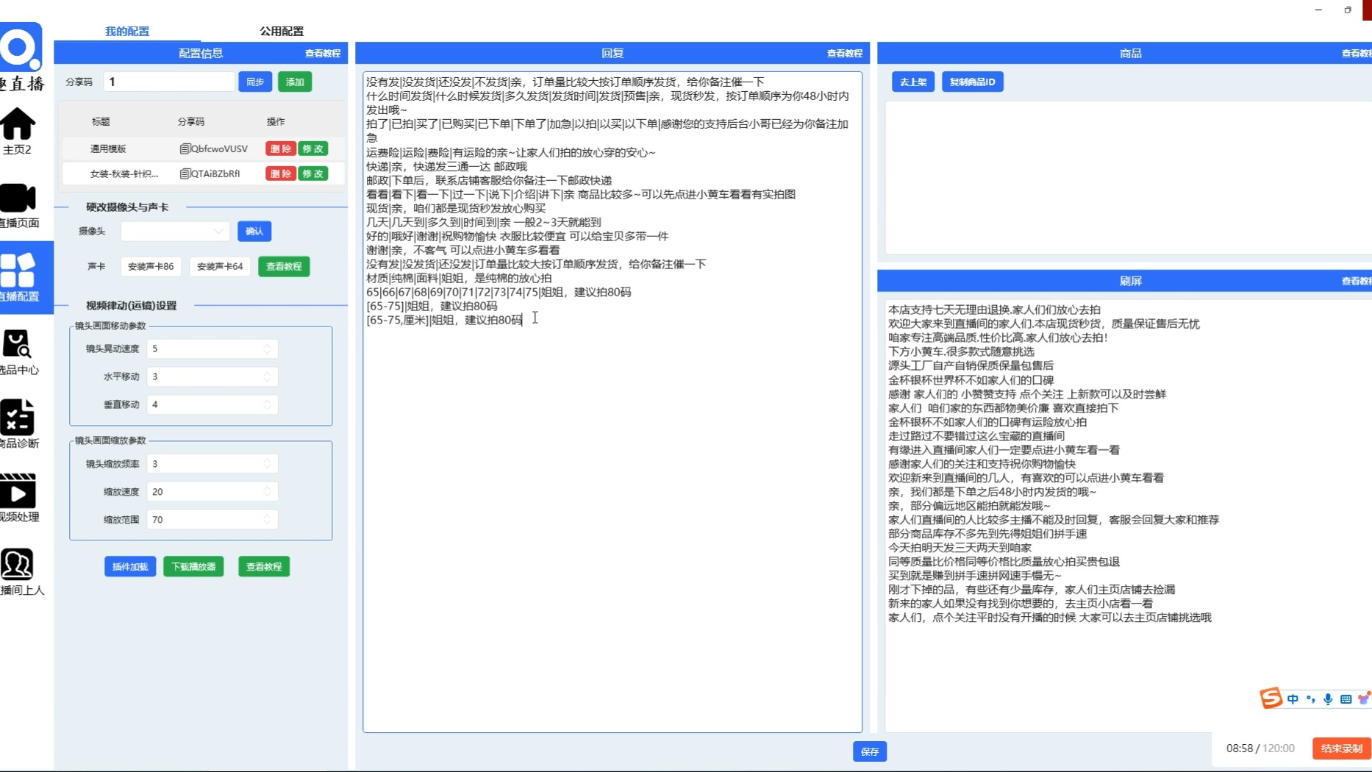Open 查看教程 in 商品 header
The height and width of the screenshot is (772, 1372).
point(1357,53)
